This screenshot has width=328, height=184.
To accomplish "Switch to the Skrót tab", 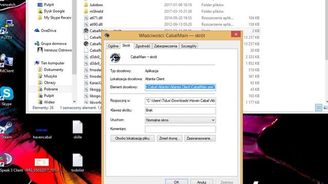I will point(126,45).
